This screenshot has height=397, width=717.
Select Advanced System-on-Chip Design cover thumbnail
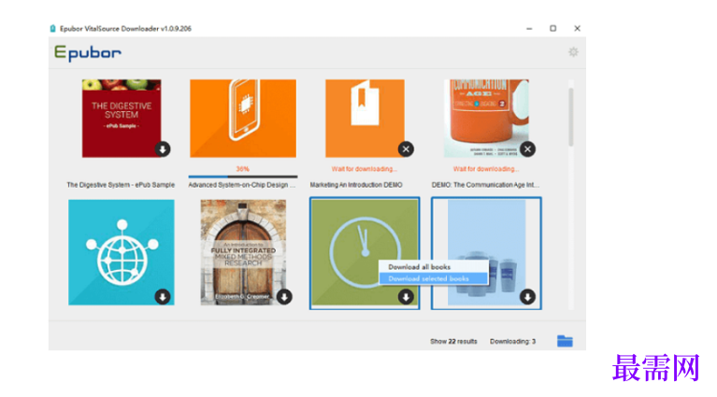tap(243, 119)
